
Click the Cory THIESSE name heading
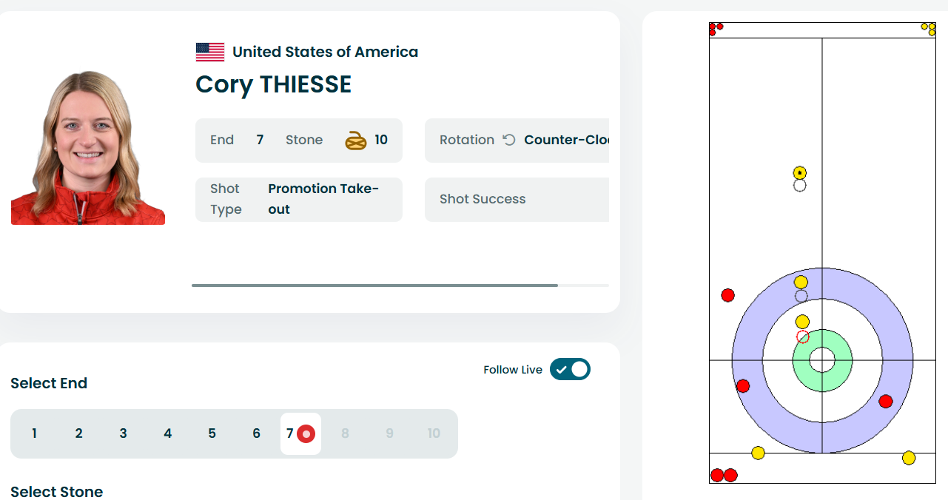tap(273, 84)
